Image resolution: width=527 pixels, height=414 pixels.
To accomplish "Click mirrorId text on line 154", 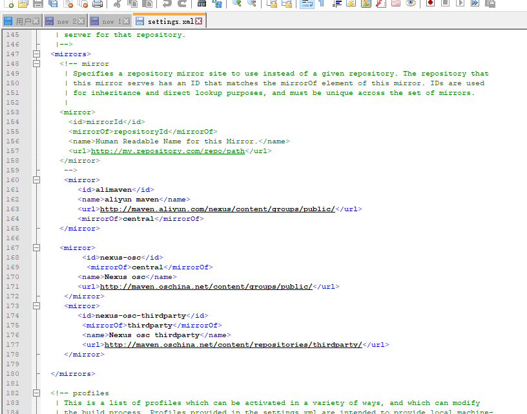I will click(105, 121).
